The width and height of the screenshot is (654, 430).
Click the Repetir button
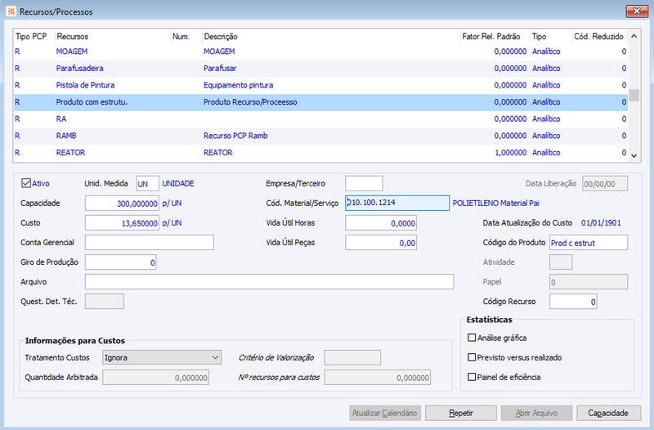point(461,413)
